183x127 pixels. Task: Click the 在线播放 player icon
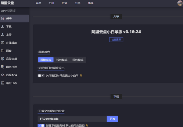(2, 42)
